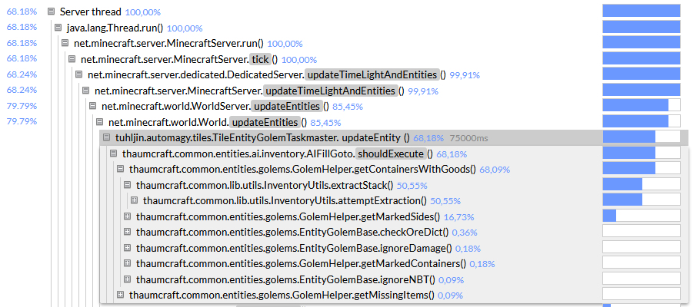The width and height of the screenshot is (700, 307).
Task: Expand the GolemHelper.getMarkedContainers() node
Action: pos(127,263)
